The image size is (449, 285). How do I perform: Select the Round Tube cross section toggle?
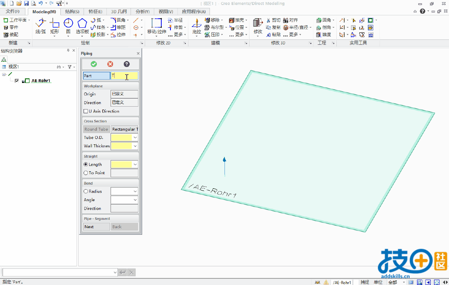pyautogui.click(x=96, y=129)
